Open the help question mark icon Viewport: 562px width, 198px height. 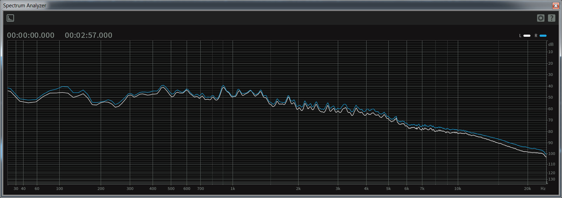coord(551,18)
